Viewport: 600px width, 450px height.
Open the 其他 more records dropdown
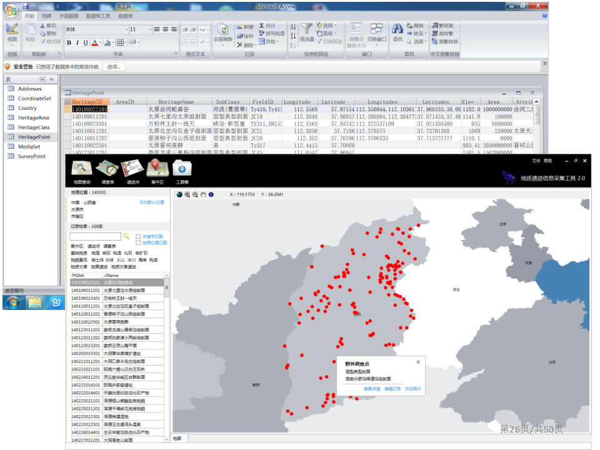tap(269, 42)
